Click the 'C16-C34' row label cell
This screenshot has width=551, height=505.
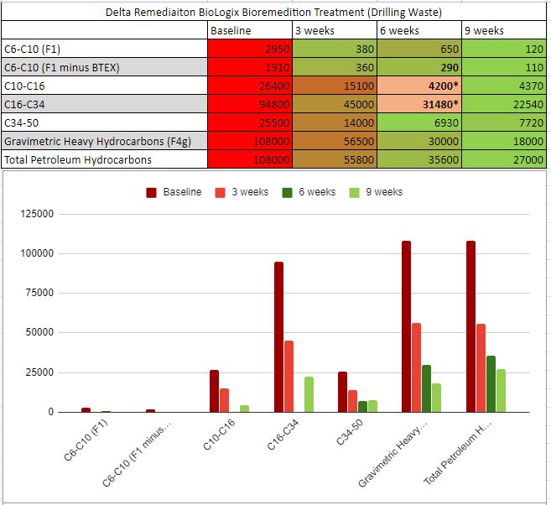[104, 104]
